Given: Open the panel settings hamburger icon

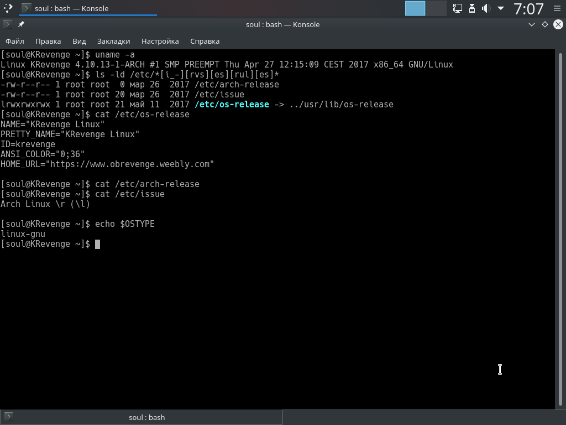Looking at the screenshot, I should click(x=557, y=8).
